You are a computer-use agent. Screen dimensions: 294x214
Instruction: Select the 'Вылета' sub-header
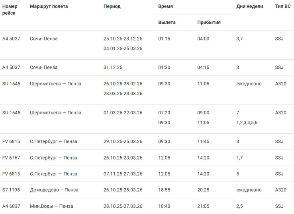167,22
